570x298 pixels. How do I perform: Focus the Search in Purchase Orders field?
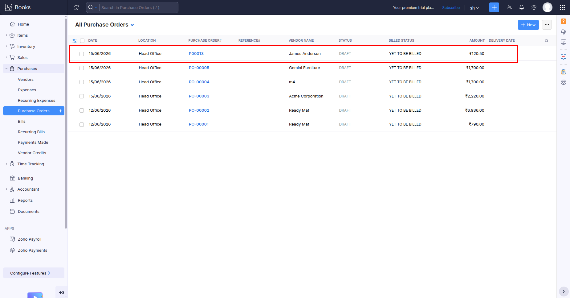click(138, 7)
